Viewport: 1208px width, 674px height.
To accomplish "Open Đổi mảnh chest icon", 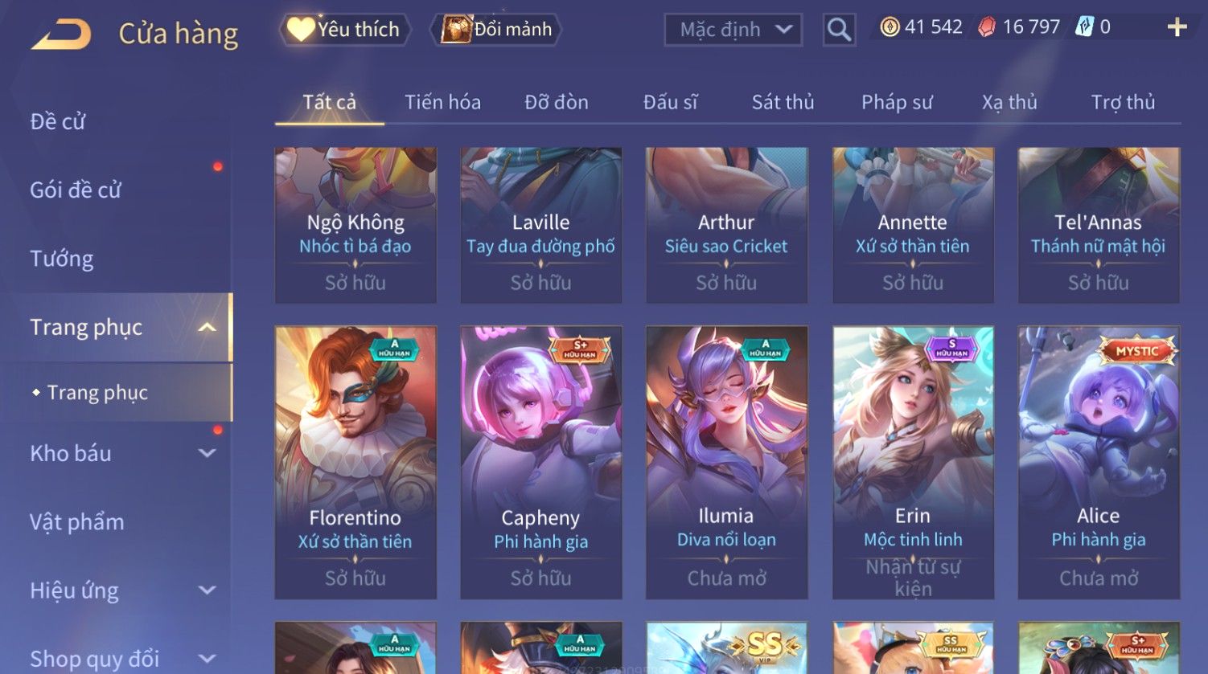I will point(495,30).
